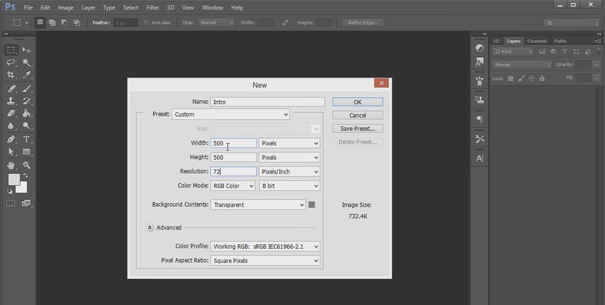Choose the Eyedropper tool
Image resolution: width=605 pixels, height=305 pixels.
27,75
